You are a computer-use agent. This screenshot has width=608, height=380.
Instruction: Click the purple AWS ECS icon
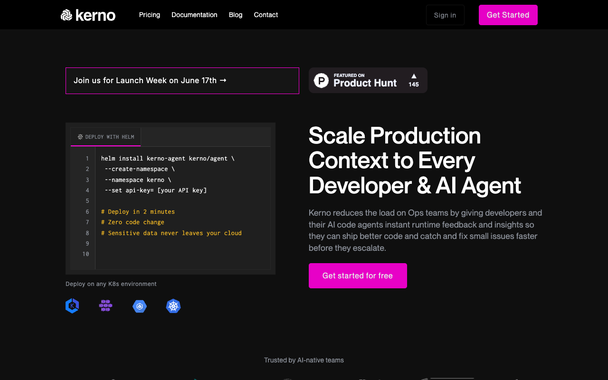pyautogui.click(x=105, y=306)
